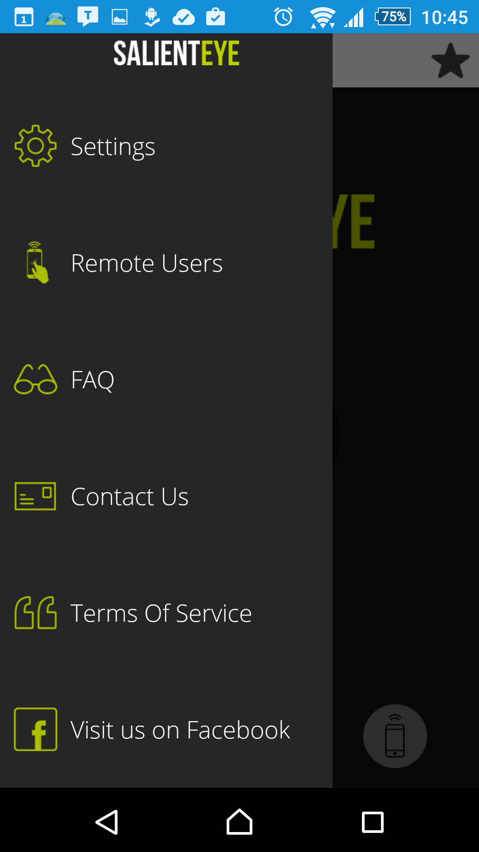Click the SalientEye logo in drawer header
The width and height of the screenshot is (479, 852).
(x=176, y=53)
